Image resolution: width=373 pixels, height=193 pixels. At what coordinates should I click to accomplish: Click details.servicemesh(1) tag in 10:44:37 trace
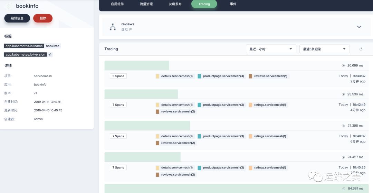pos(175,76)
